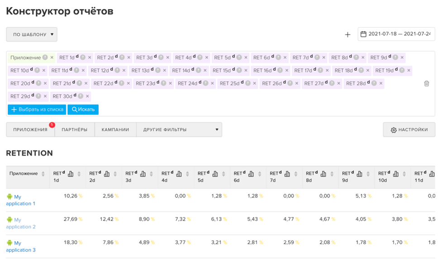Open the Приложения filter tab

coord(30,129)
